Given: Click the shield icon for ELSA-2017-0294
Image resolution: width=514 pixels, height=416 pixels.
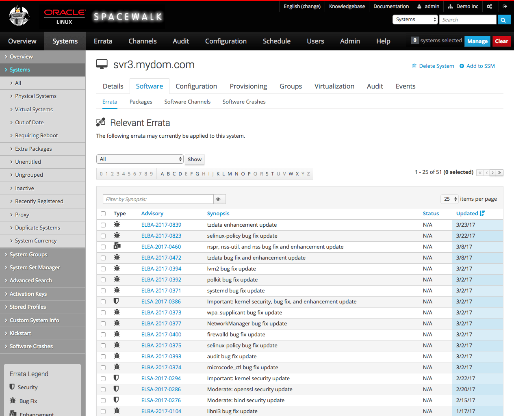Looking at the screenshot, I should coord(116,378).
